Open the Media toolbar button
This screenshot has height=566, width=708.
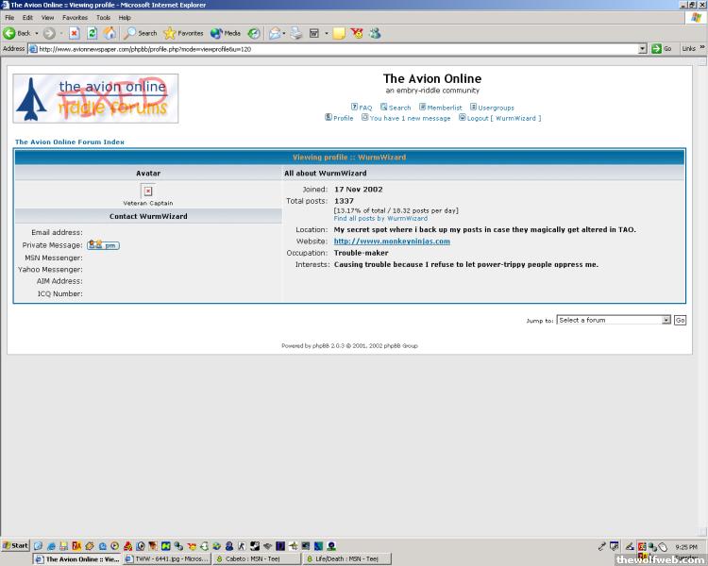tap(226, 33)
